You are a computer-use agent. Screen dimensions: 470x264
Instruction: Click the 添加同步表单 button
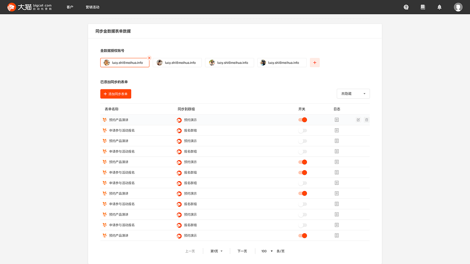[116, 94]
